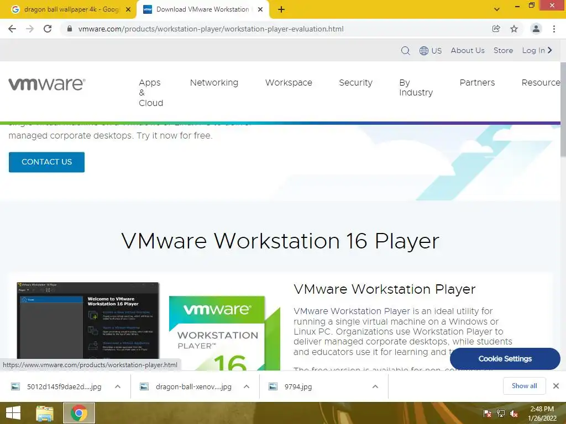Open VMware site search magnifier

(405, 50)
